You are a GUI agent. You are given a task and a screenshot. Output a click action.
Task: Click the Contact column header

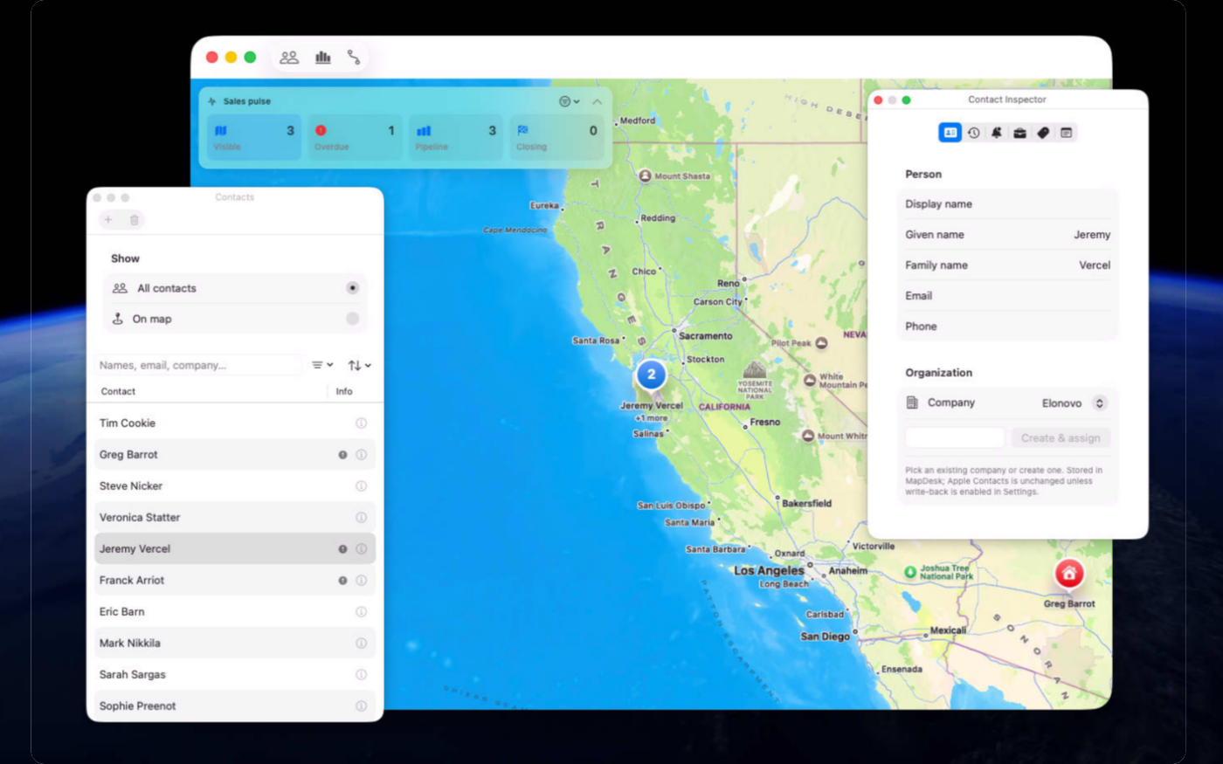tap(118, 391)
